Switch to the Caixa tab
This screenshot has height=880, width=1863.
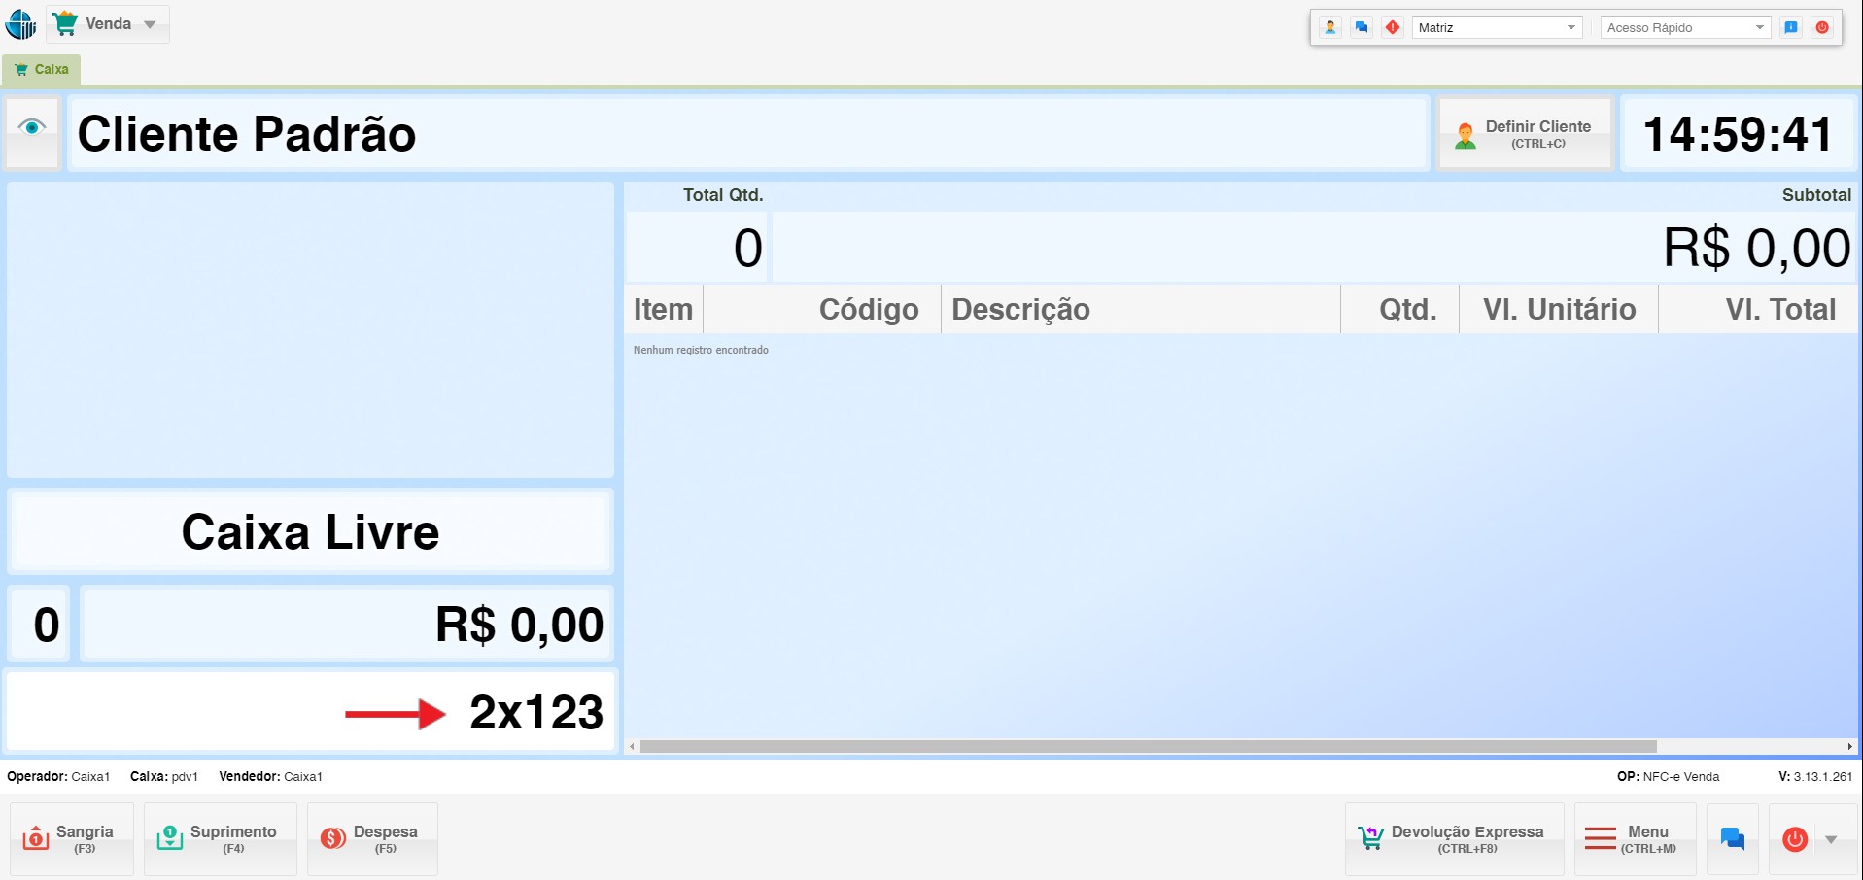pyautogui.click(x=42, y=69)
